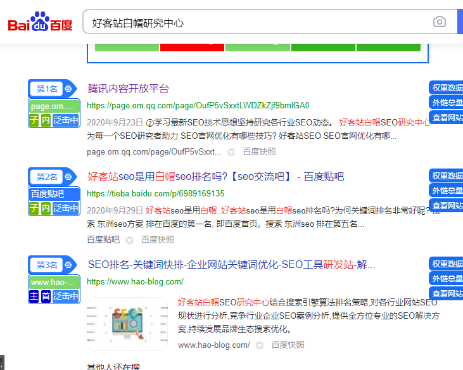Open 好客站seo是用白帽seo排名吗 result title
Image resolution: width=463 pixels, height=370 pixels.
coord(215,177)
